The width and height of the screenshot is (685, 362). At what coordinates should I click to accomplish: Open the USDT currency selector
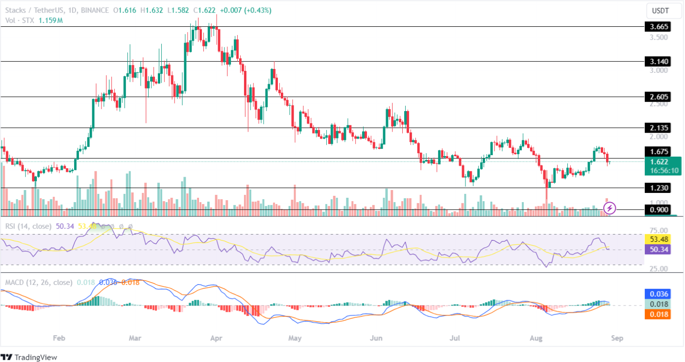pyautogui.click(x=663, y=10)
